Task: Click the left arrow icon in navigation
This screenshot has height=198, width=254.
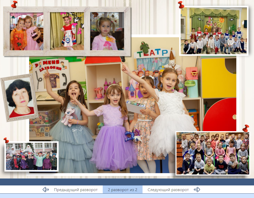Action: click(46, 190)
